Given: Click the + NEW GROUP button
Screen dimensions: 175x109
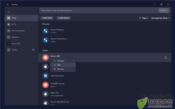Looking at the screenshot, I should coord(64,18).
